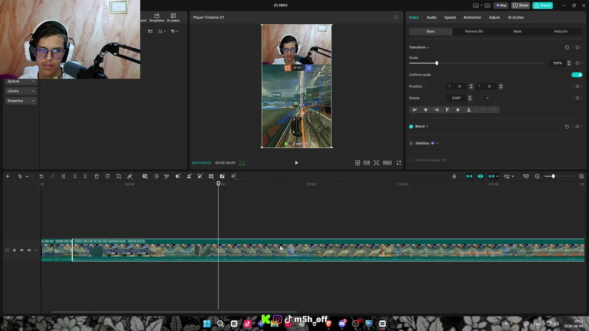Select the Retouch sub-tab

coord(561,31)
